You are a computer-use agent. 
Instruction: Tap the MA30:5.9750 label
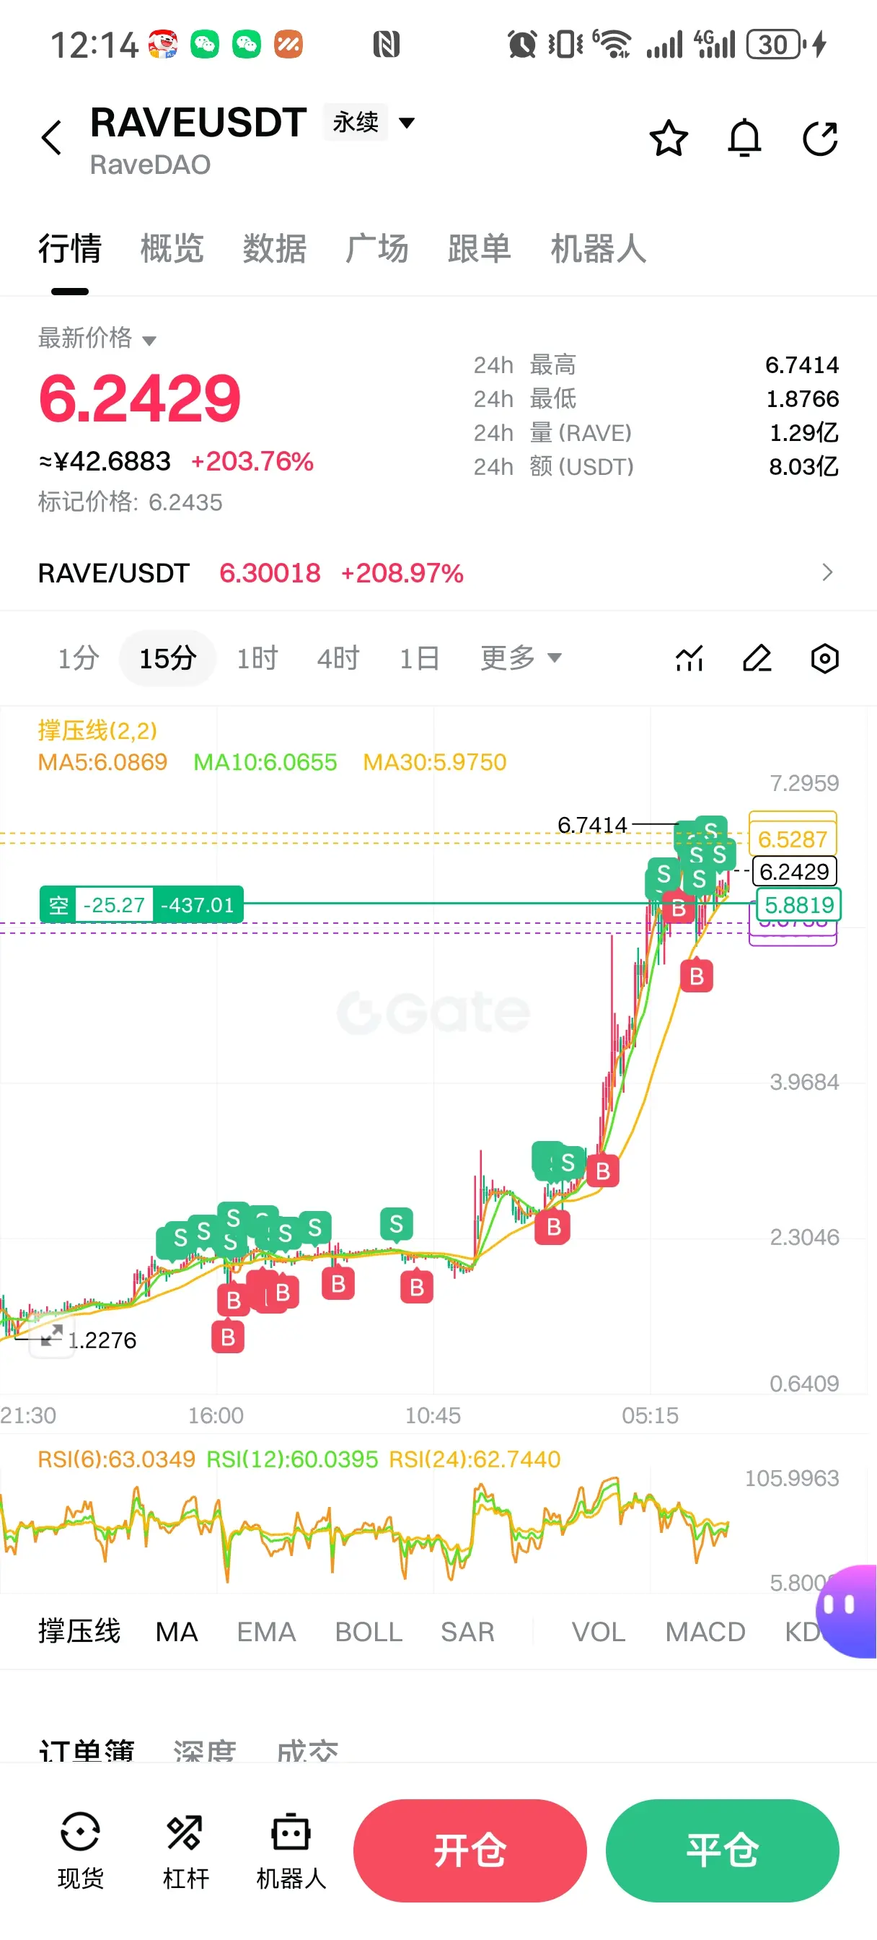pyautogui.click(x=434, y=762)
